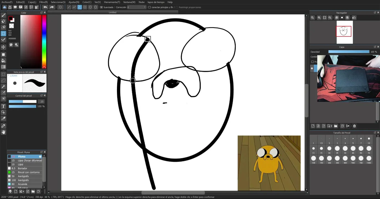Float the Tamaño del Pincel panel

(x=375, y=133)
